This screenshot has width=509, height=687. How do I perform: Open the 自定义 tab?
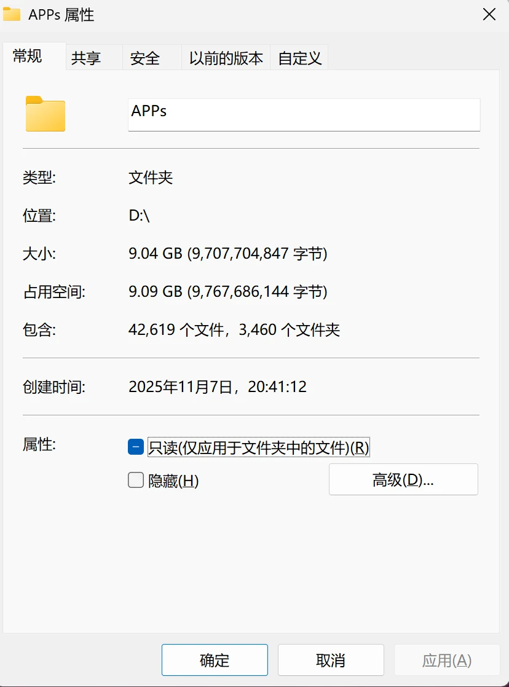tap(299, 57)
